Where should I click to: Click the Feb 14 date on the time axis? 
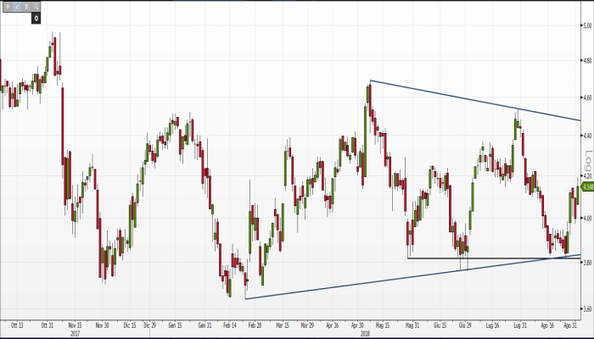coord(230,324)
